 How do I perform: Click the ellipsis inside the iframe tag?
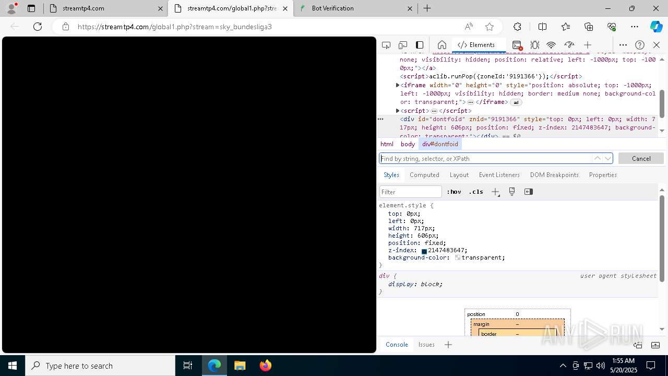(471, 102)
